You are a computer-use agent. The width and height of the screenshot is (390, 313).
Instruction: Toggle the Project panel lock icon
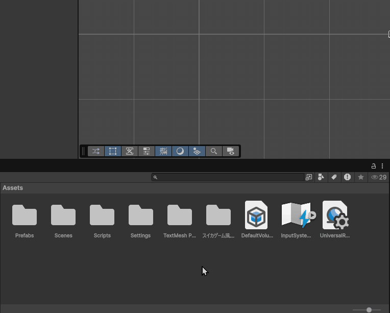point(373,166)
